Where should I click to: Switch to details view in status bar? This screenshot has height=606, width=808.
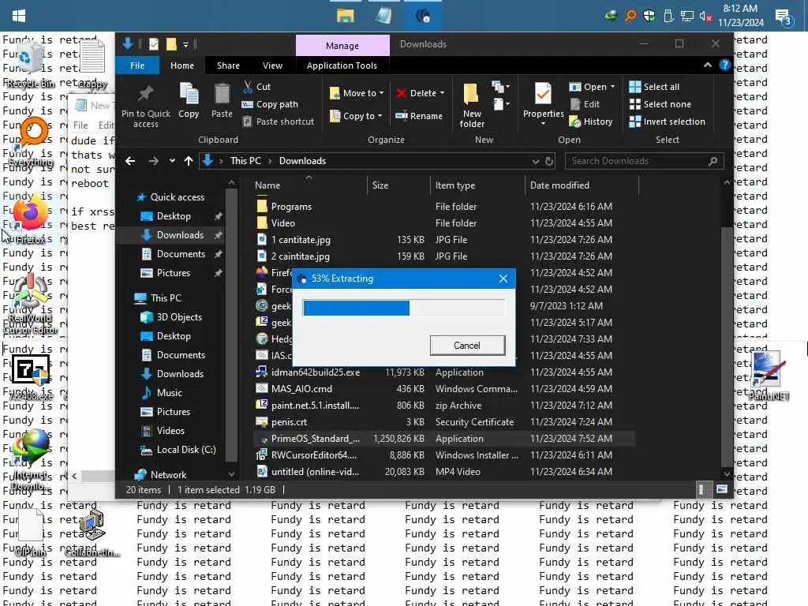(701, 489)
